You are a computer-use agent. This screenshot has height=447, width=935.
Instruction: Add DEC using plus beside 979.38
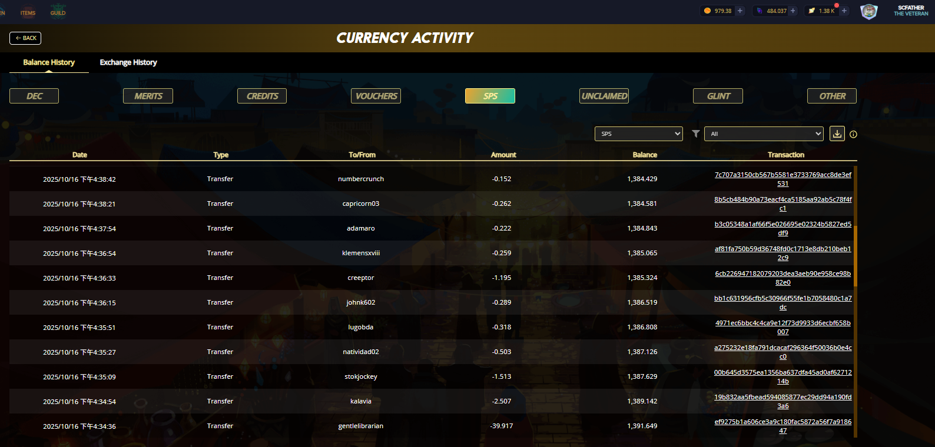click(x=740, y=11)
